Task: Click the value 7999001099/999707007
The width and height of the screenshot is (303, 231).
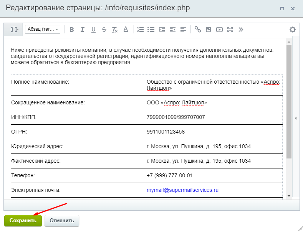Action: pyautogui.click(x=176, y=117)
